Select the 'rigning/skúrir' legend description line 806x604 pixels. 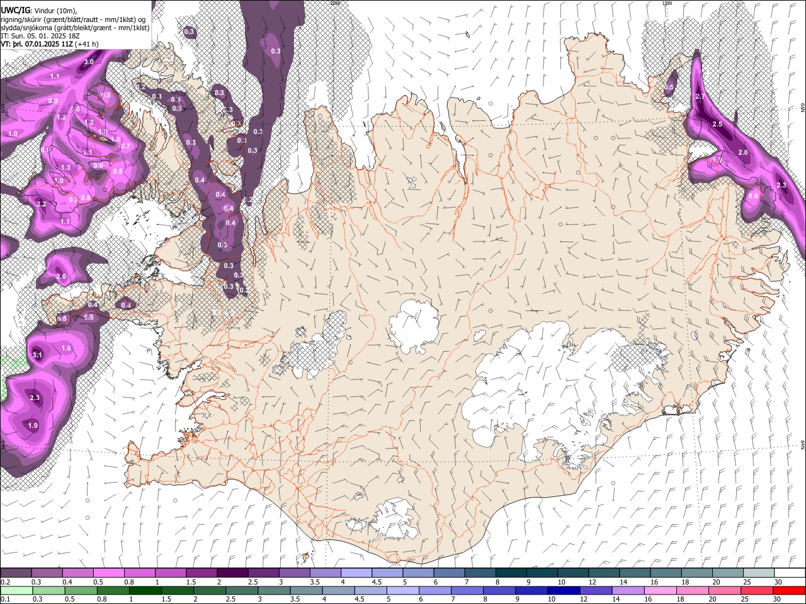click(x=72, y=20)
